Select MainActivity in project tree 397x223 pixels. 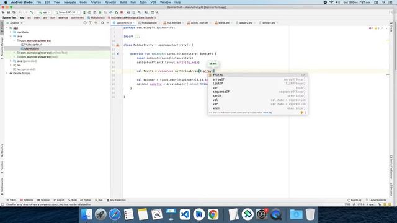[32, 48]
